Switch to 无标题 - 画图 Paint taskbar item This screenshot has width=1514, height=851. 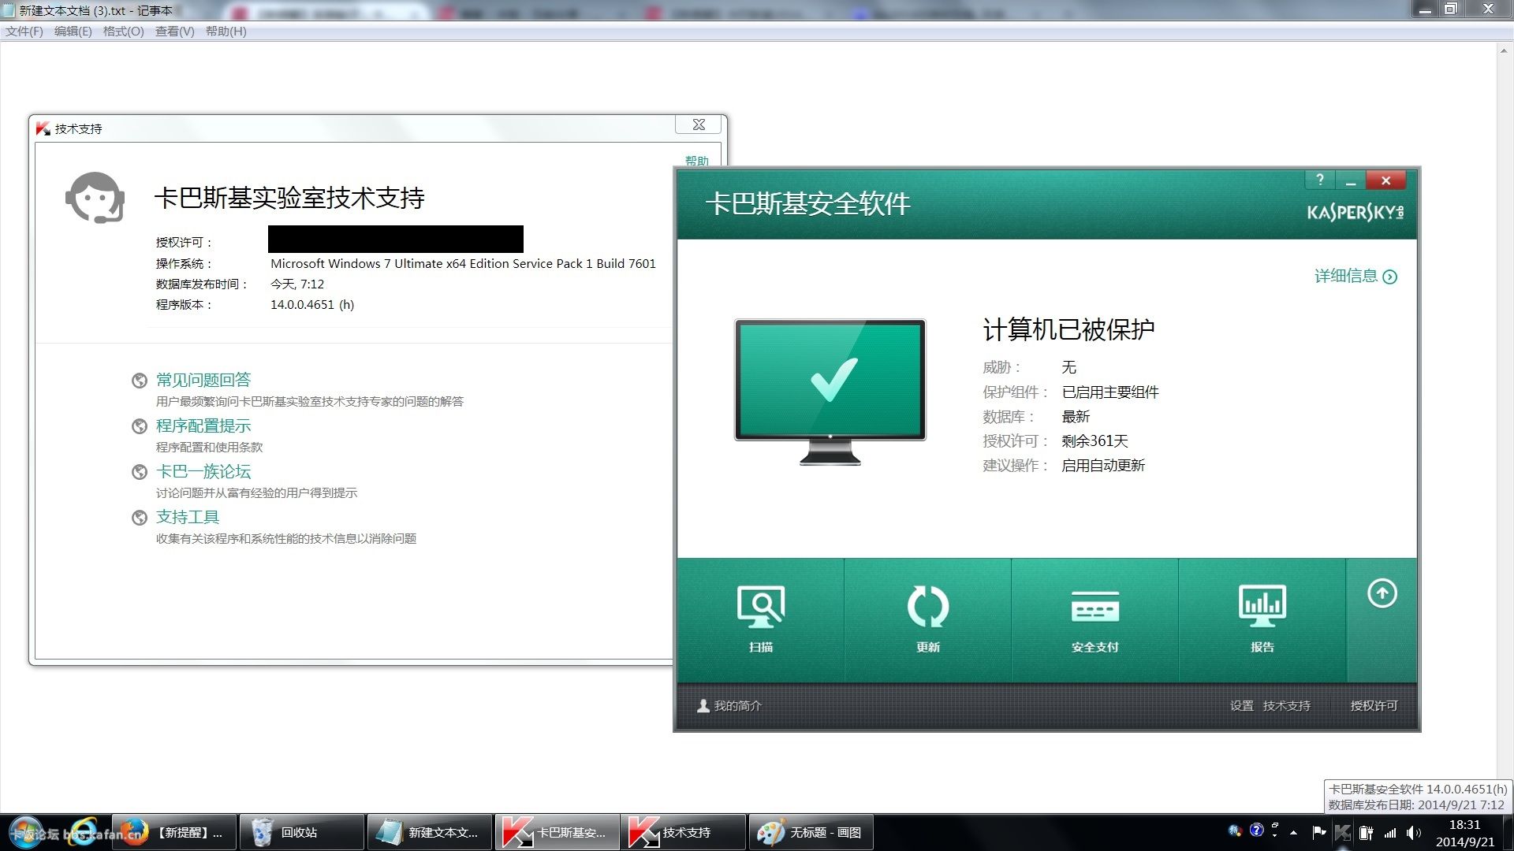(x=811, y=832)
